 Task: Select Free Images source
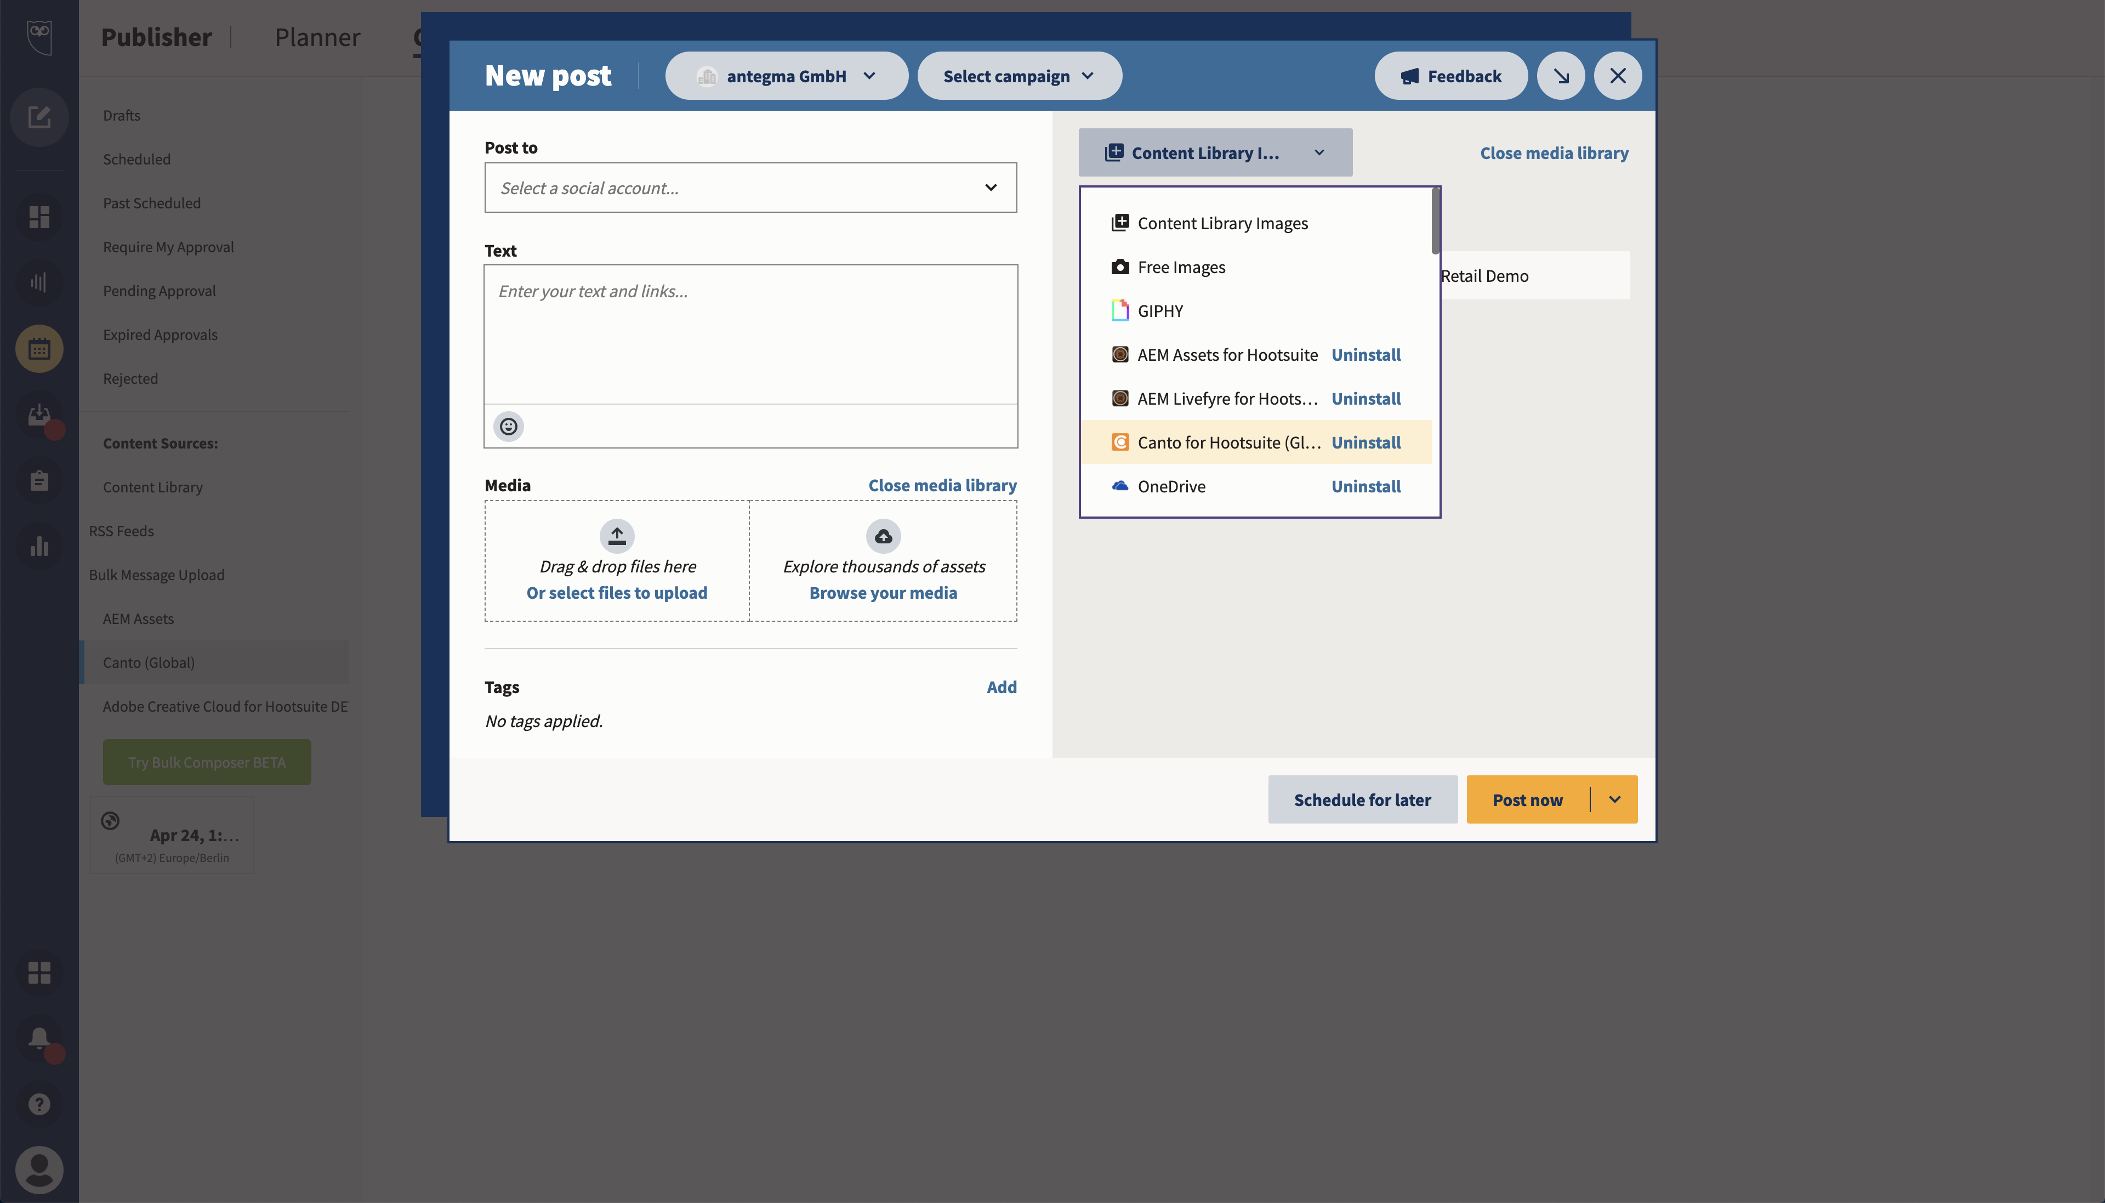click(1255, 267)
